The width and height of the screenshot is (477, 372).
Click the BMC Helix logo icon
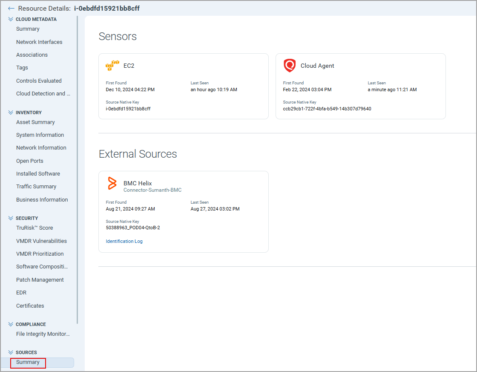[112, 183]
